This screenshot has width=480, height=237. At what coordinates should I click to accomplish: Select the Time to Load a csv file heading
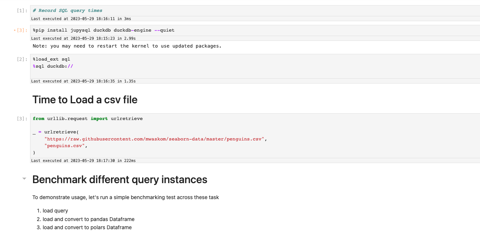(x=85, y=100)
